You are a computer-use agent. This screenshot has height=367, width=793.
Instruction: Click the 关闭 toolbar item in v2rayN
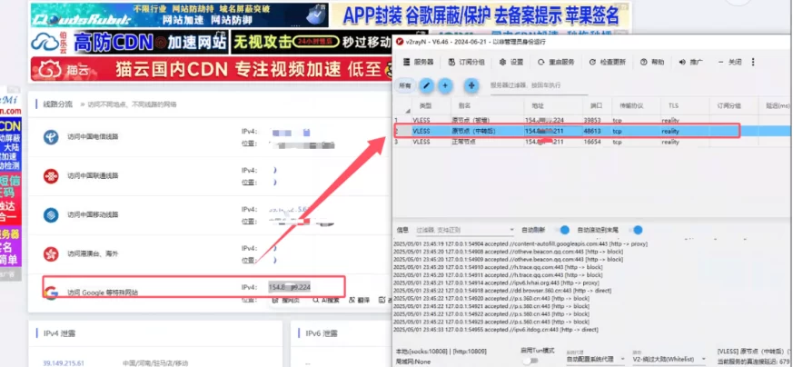point(729,62)
